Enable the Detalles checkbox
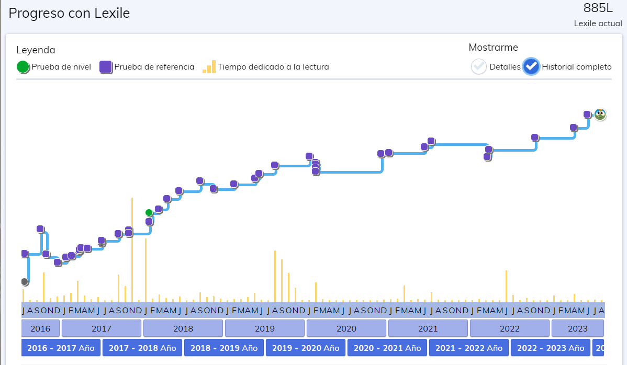 coord(479,67)
